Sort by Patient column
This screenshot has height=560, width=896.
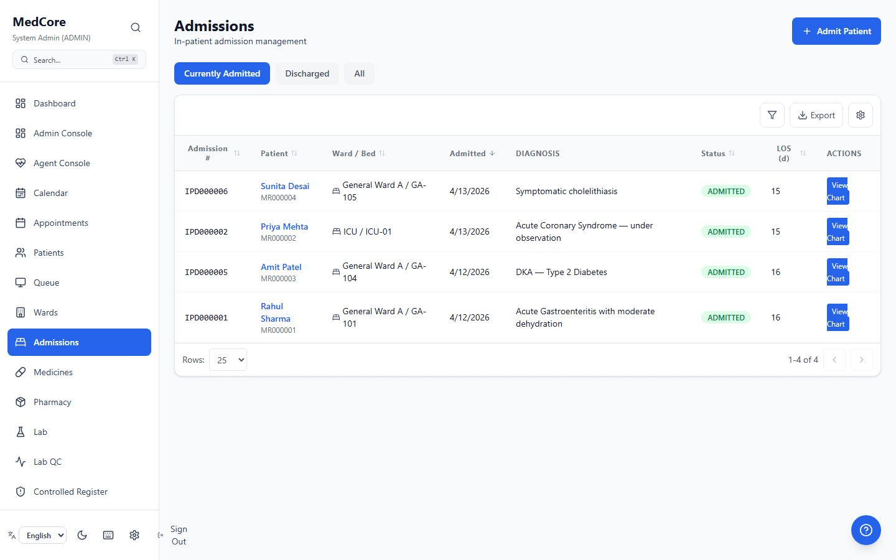point(279,153)
